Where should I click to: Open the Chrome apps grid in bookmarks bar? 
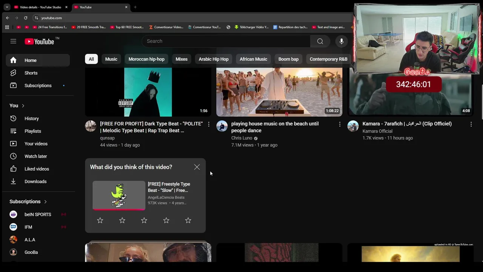(x=7, y=27)
